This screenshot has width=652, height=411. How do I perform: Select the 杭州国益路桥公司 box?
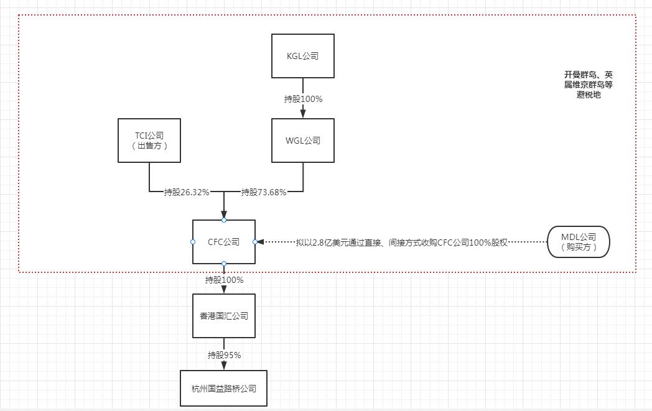point(224,389)
